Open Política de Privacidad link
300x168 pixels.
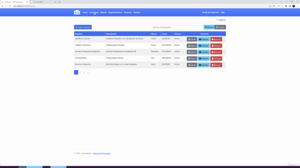click(102, 154)
